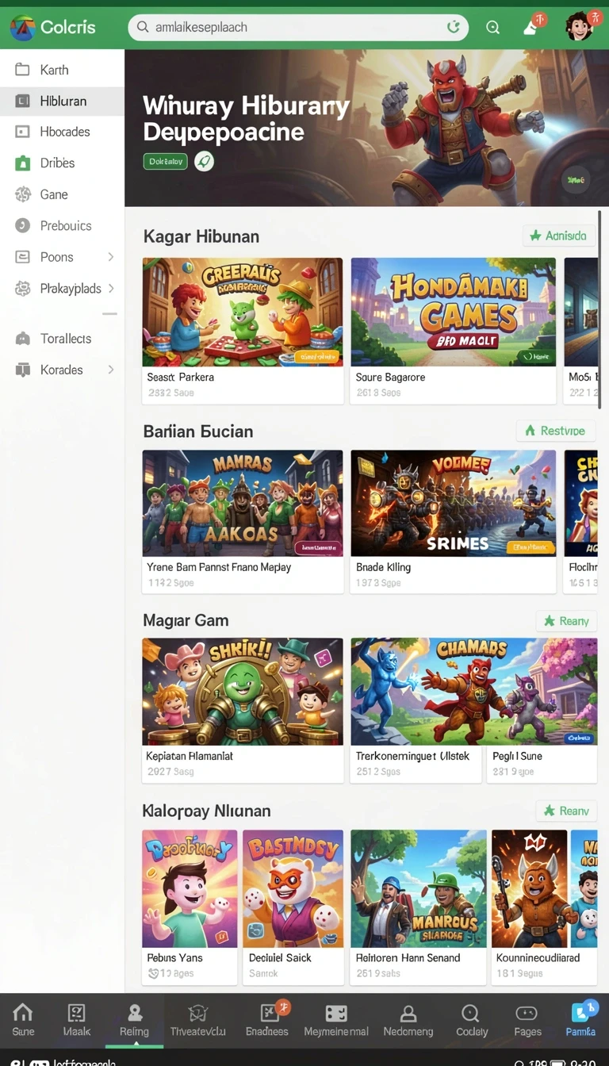Click the Trerkonerninguet Ulstek title
This screenshot has height=1066, width=609.
pos(412,756)
